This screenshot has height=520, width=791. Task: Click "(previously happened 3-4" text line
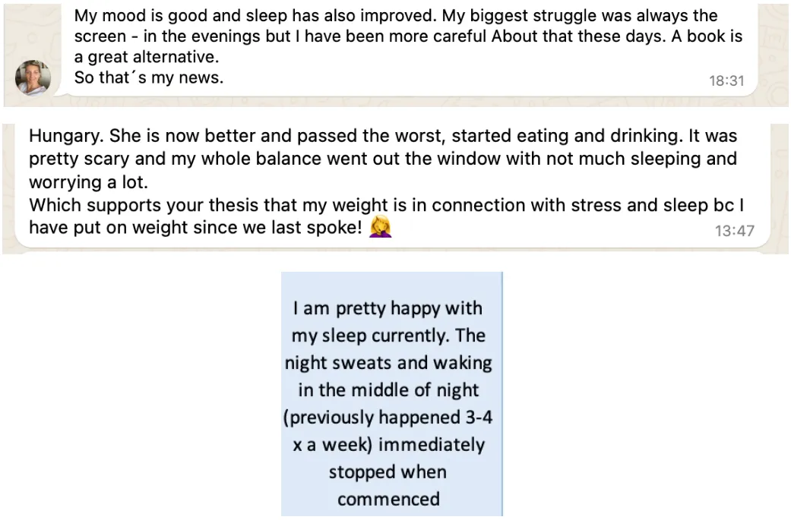[388, 418]
